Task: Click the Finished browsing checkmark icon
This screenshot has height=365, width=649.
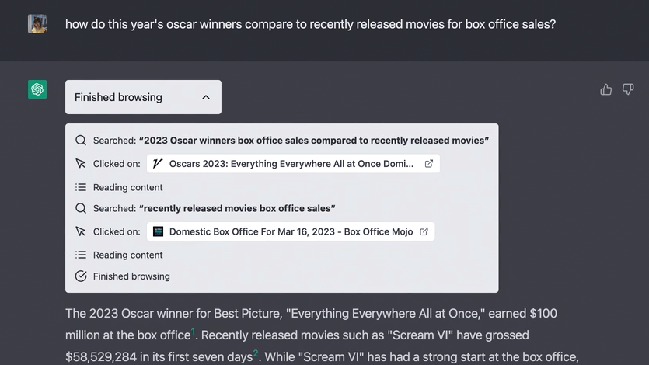Action: (x=81, y=276)
